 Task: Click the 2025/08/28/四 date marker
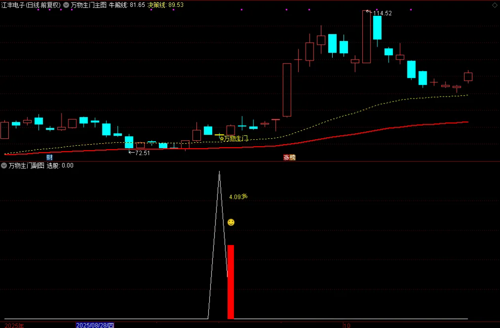pyautogui.click(x=94, y=325)
